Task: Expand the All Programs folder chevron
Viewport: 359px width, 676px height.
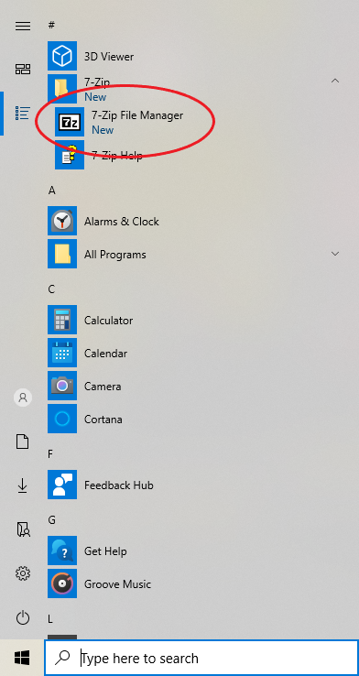Action: click(335, 254)
